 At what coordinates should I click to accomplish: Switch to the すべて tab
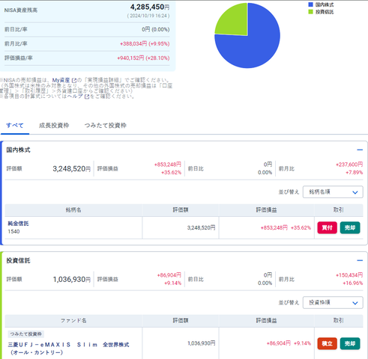(x=15, y=126)
